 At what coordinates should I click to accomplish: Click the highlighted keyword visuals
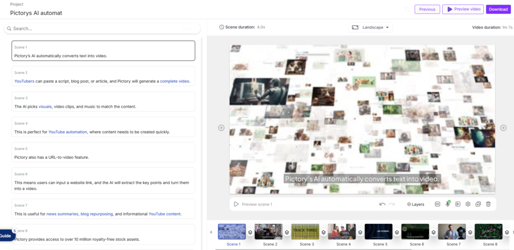pos(45,106)
